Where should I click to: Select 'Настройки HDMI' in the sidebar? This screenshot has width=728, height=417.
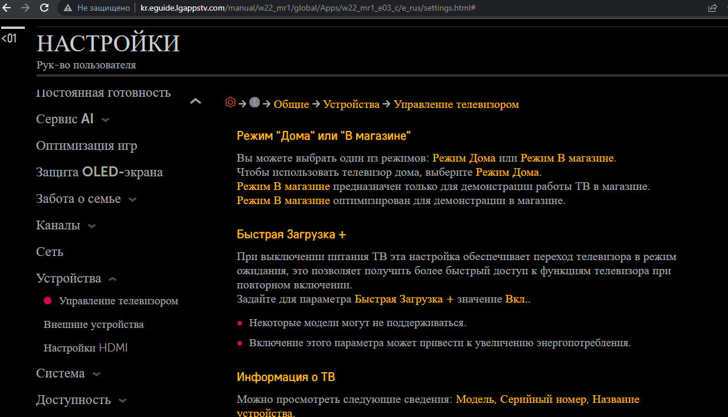(x=86, y=348)
